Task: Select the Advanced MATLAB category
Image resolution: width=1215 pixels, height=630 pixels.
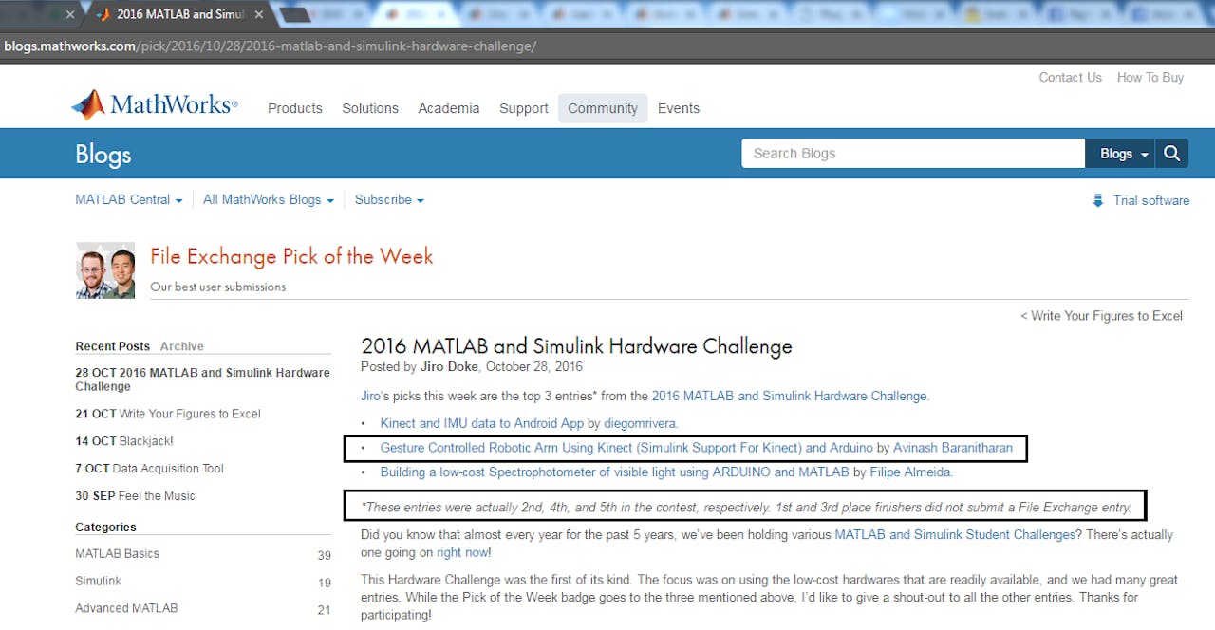Action: click(126, 608)
